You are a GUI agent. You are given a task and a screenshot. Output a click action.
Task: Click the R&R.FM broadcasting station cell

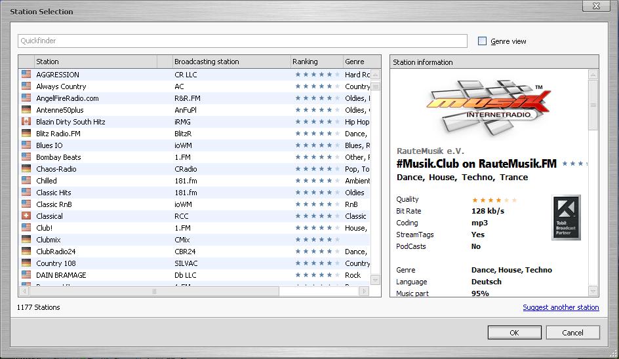188,98
